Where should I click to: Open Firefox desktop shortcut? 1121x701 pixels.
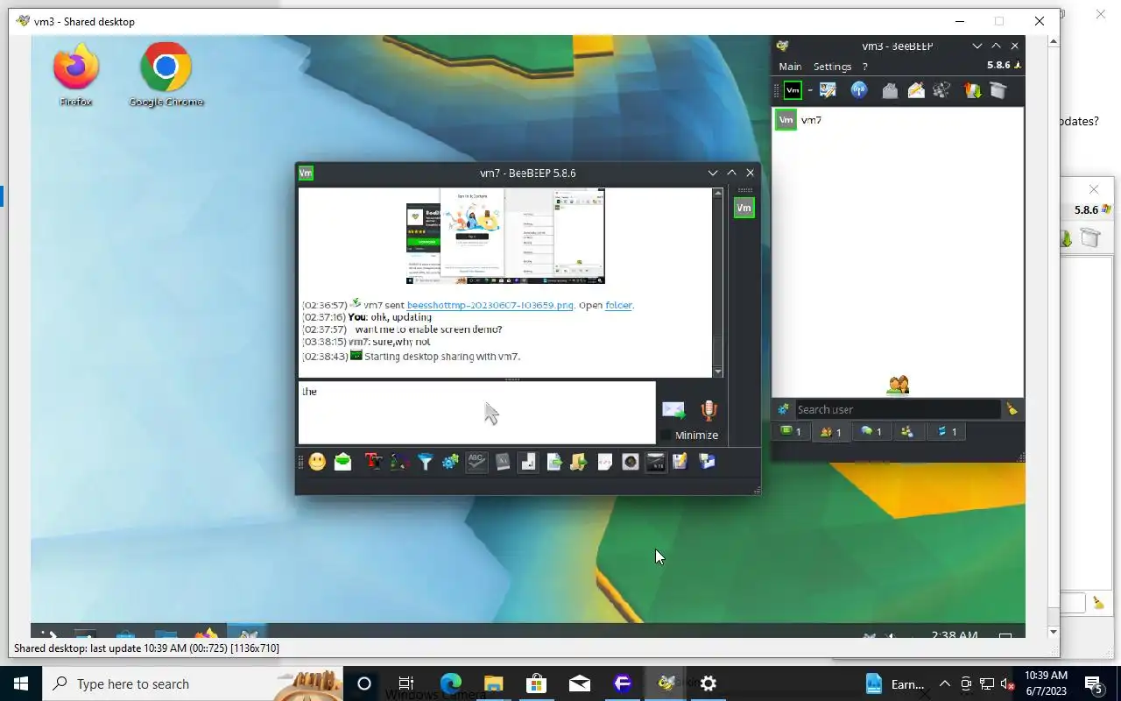[76, 76]
